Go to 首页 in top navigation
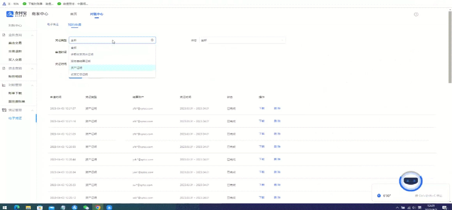This screenshot has width=452, height=210. [x=73, y=14]
